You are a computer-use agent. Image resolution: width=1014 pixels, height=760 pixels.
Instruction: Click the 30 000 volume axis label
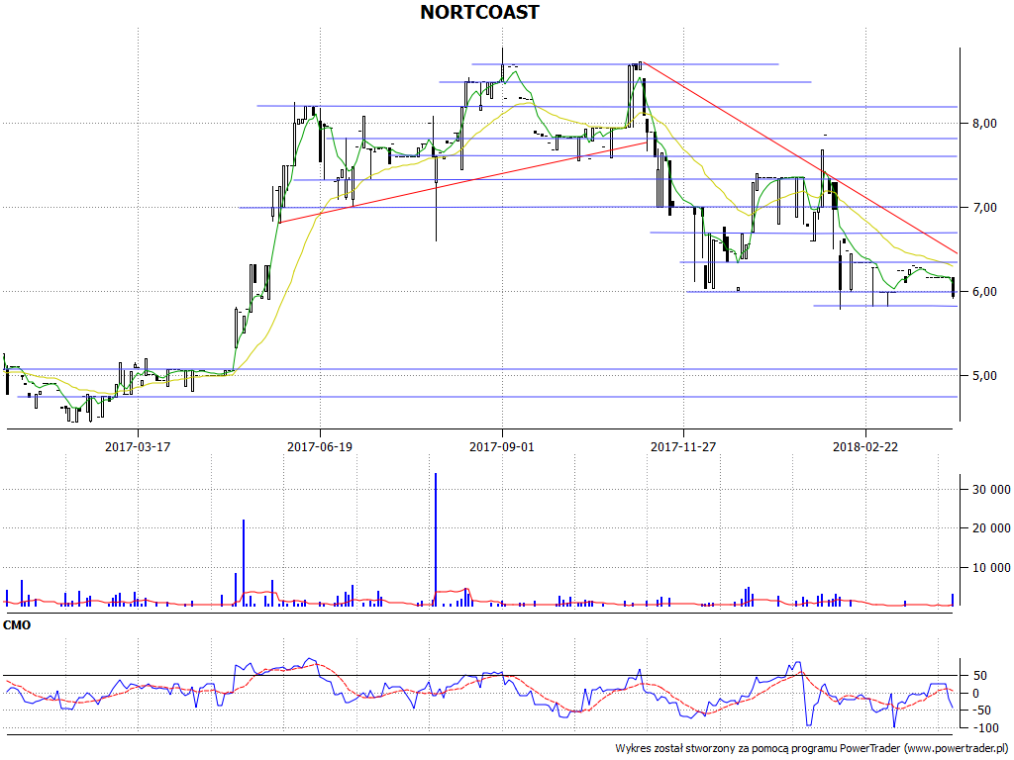tap(991, 490)
